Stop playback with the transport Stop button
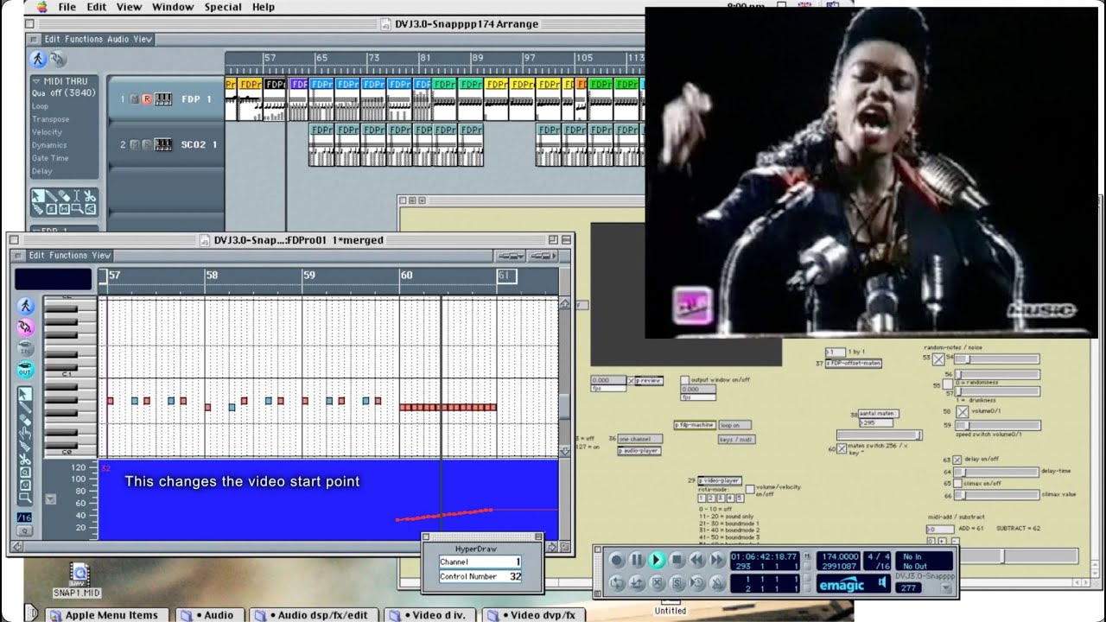 tap(677, 560)
